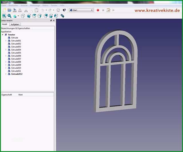The width and height of the screenshot is (183, 152).
Task: Select Extrude011 in the tree
Action: [16, 71]
